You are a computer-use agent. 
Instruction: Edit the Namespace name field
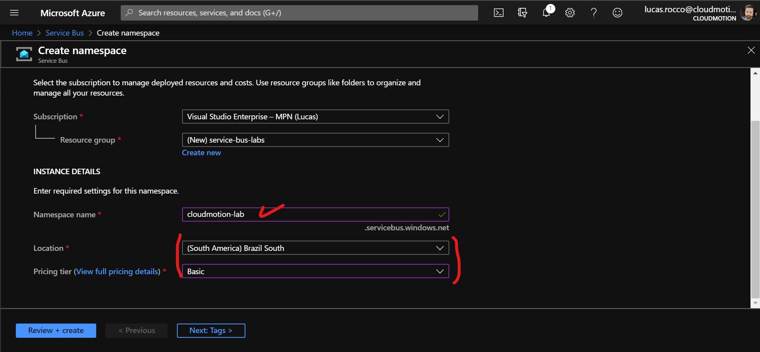coord(315,214)
